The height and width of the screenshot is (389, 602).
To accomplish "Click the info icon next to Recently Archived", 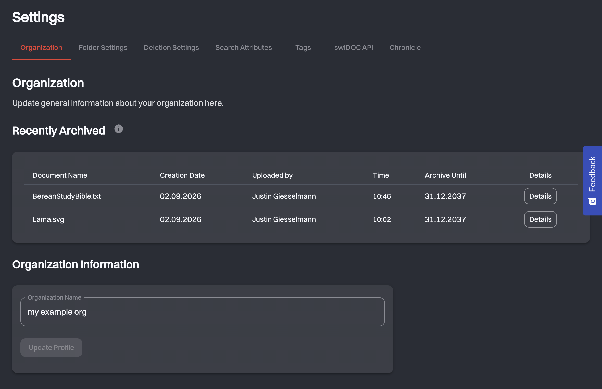I will [118, 129].
